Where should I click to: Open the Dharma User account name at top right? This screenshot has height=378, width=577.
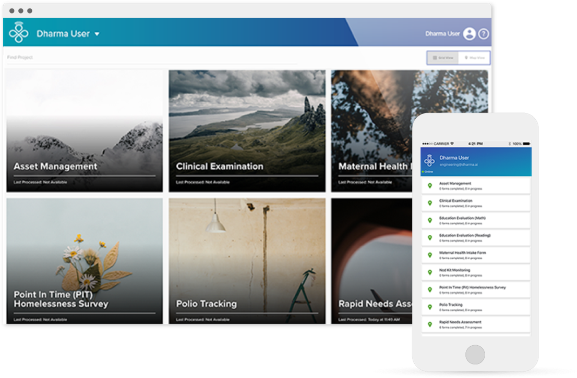click(442, 34)
